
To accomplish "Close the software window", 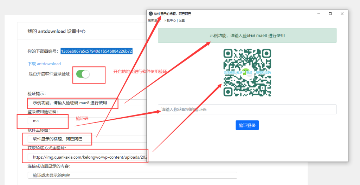I will point(342,14).
